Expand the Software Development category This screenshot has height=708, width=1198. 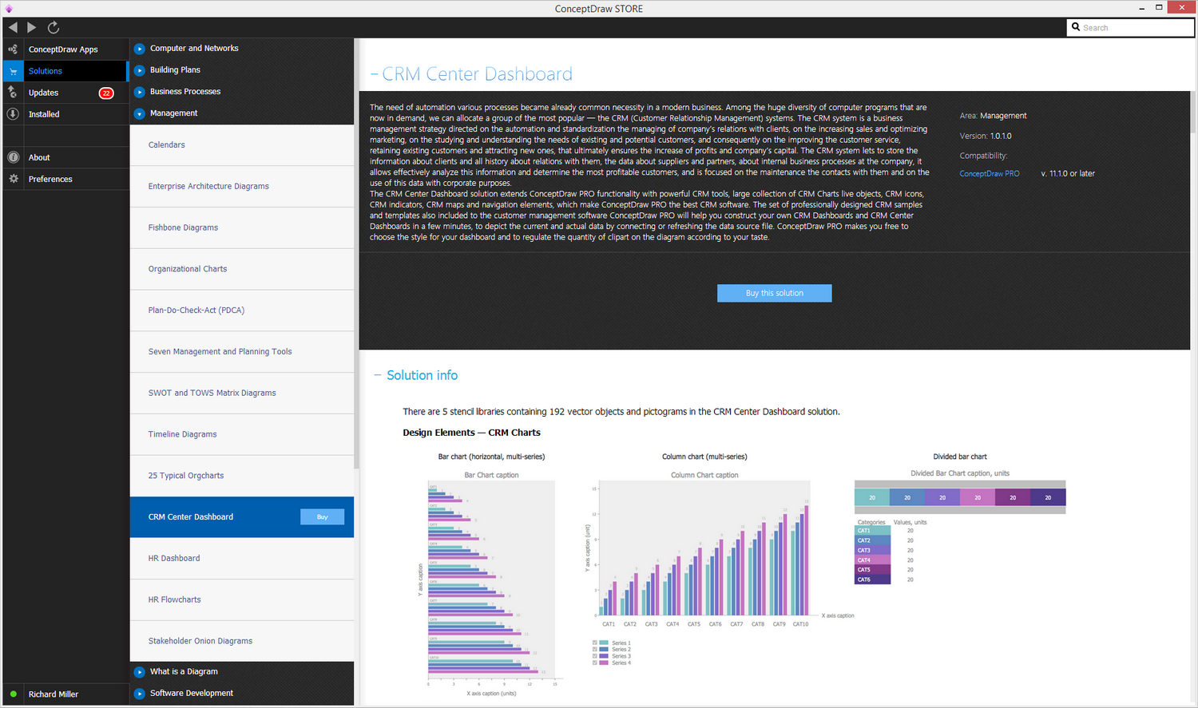tap(140, 694)
